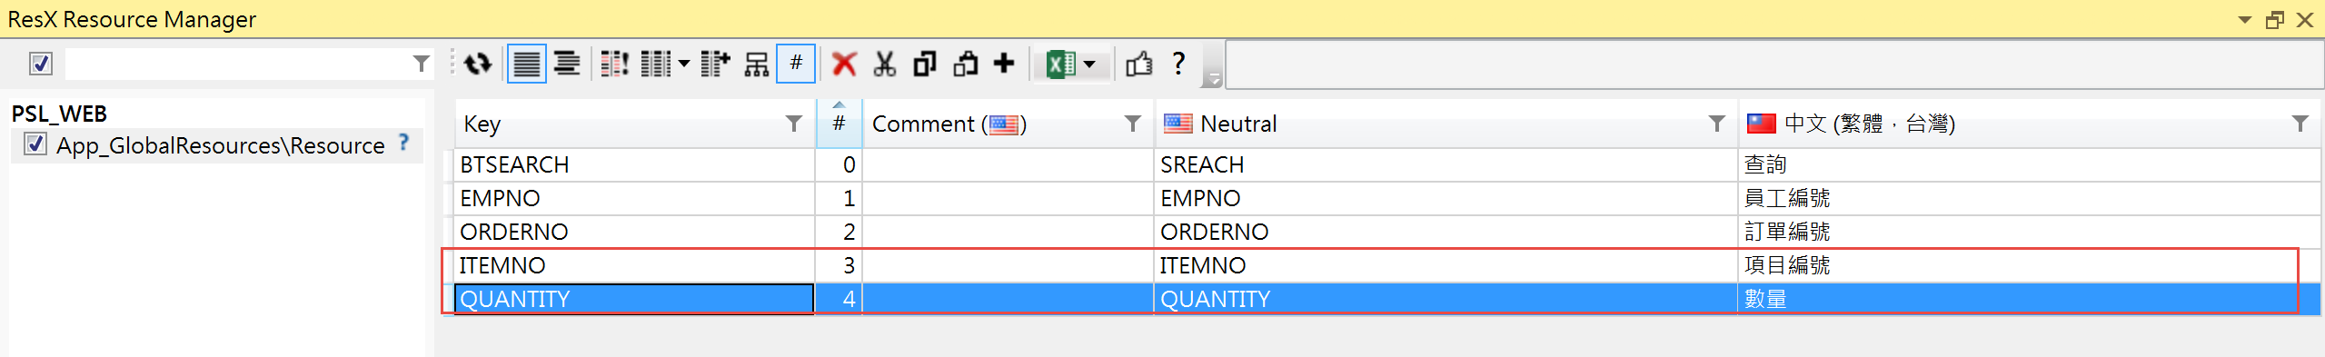This screenshot has height=357, width=2325.
Task: Click the 數量 translation cell
Action: coord(2030,300)
